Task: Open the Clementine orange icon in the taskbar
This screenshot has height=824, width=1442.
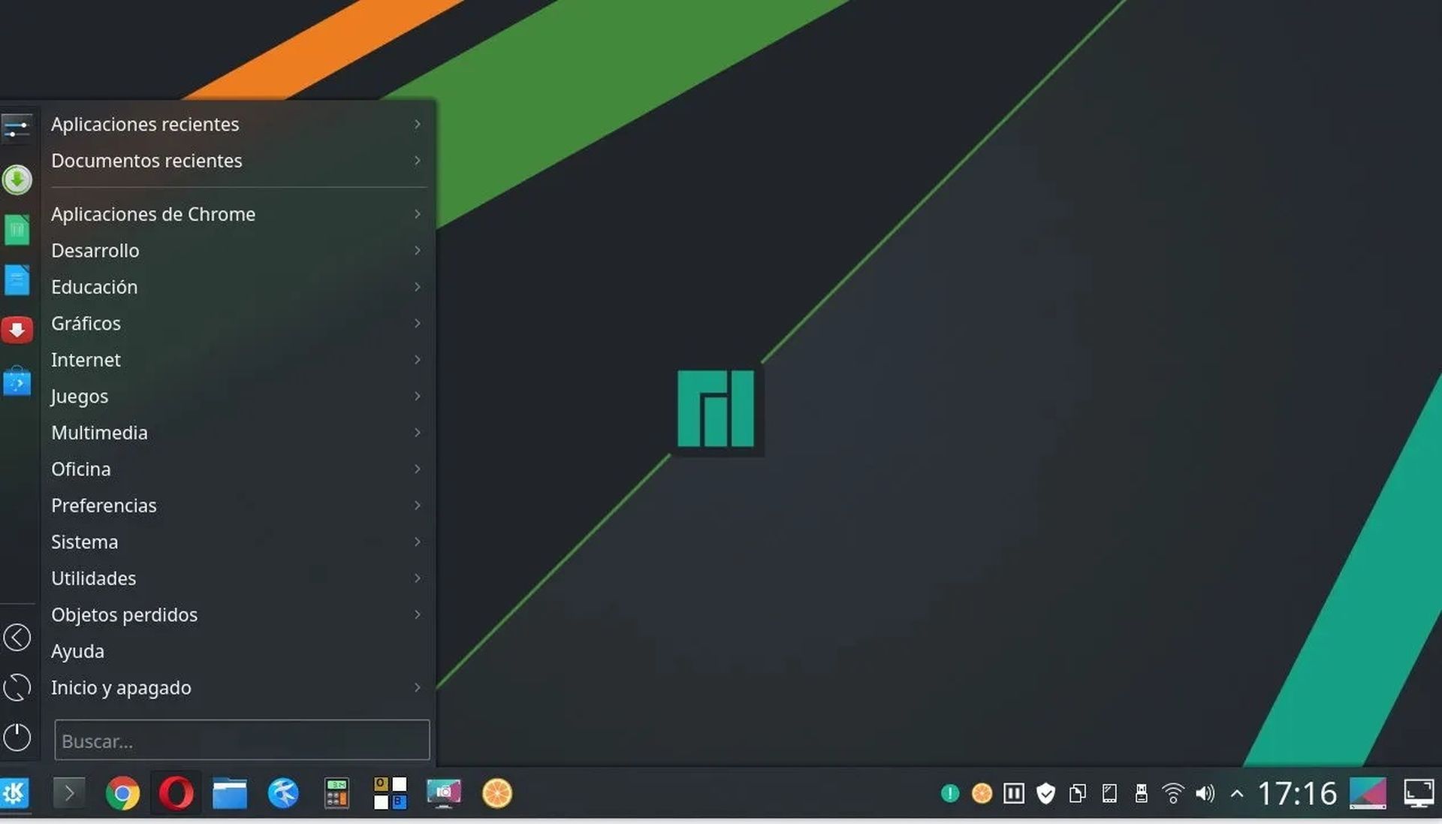Action: 498,793
